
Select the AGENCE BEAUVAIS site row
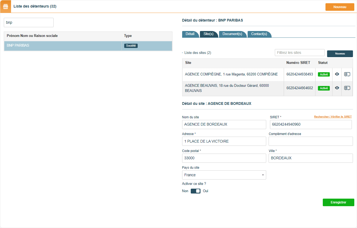[267, 88]
